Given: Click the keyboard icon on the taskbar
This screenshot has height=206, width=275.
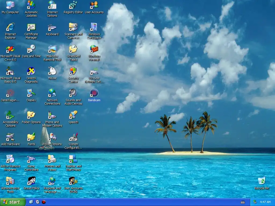Looking at the screenshot, I should 243,202.
